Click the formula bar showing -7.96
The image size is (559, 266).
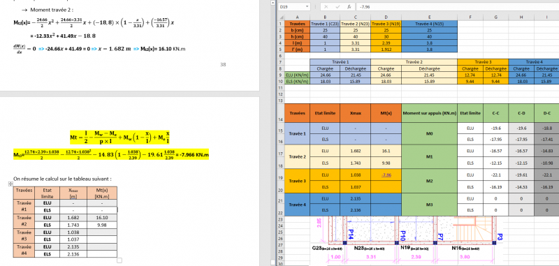tap(458, 7)
